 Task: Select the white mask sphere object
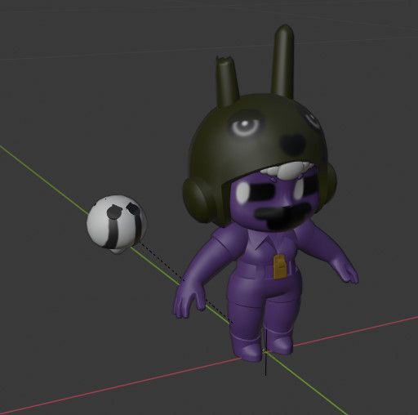pyautogui.click(x=117, y=224)
